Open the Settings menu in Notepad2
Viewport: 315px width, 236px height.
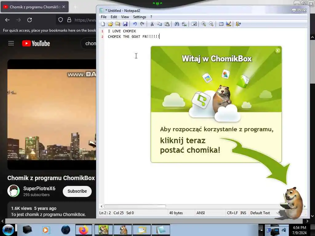click(139, 17)
